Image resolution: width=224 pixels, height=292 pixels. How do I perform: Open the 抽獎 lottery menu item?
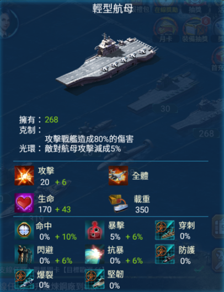click(x=195, y=8)
